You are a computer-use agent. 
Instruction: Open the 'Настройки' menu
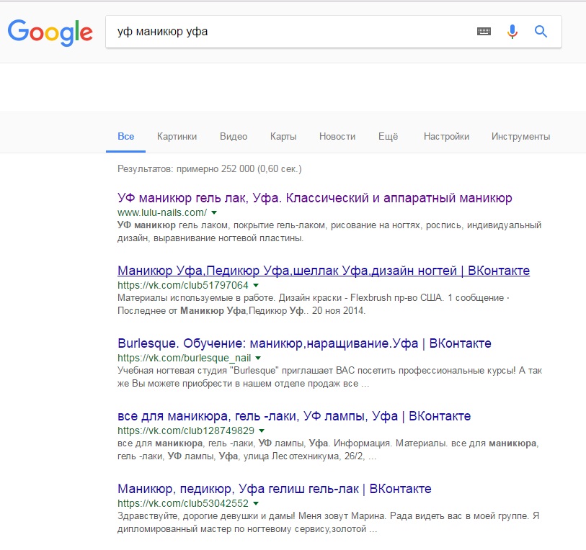(446, 136)
